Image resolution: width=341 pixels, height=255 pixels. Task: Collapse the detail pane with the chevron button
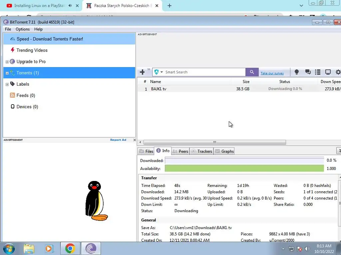(339, 150)
